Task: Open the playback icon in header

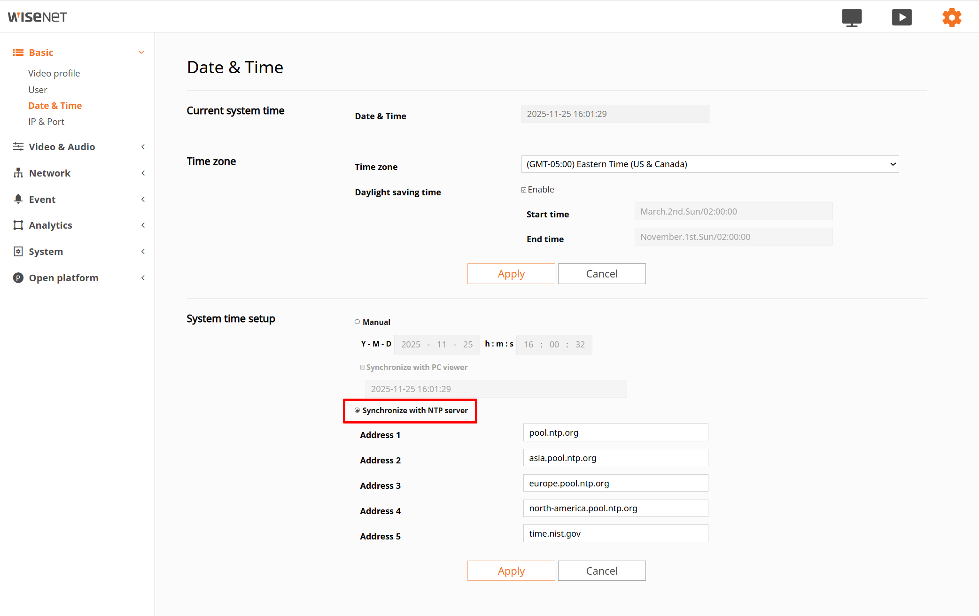Action: [901, 17]
